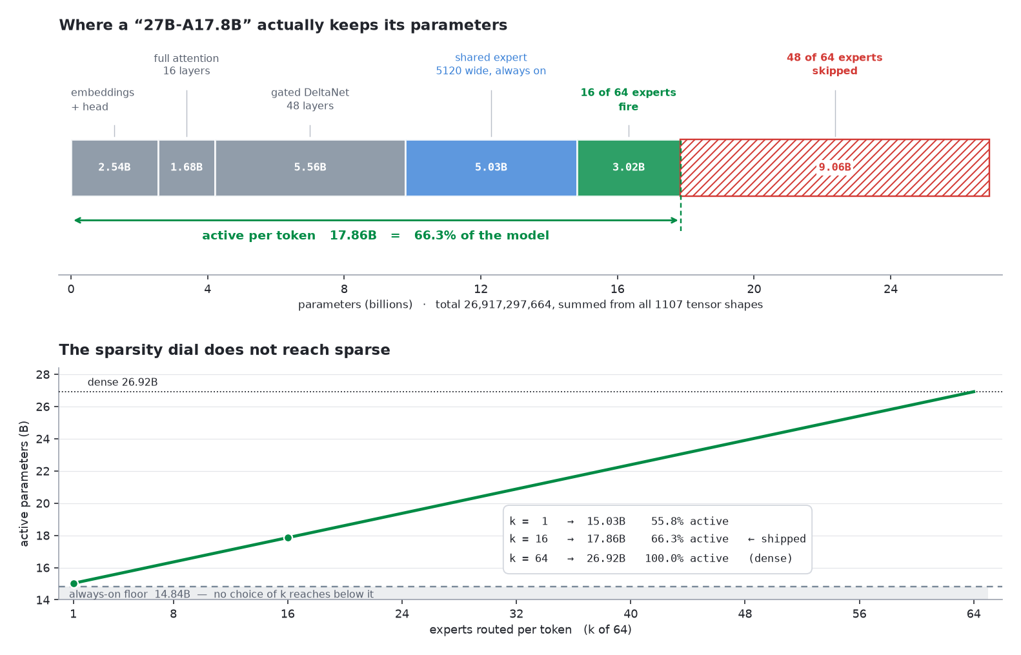The width and height of the screenshot is (1021, 655).
Task: Click the x-axis tick labeled 32
Action: pyautogui.click(x=516, y=614)
